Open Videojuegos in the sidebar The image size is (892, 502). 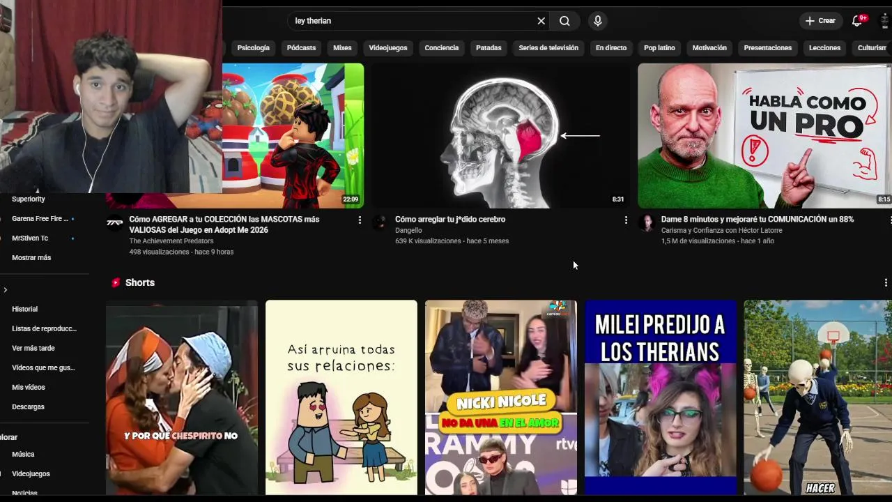coord(31,473)
